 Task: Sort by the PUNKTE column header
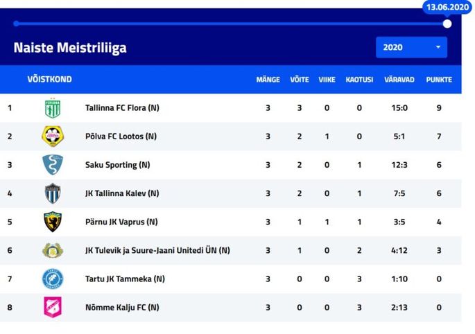pos(439,80)
